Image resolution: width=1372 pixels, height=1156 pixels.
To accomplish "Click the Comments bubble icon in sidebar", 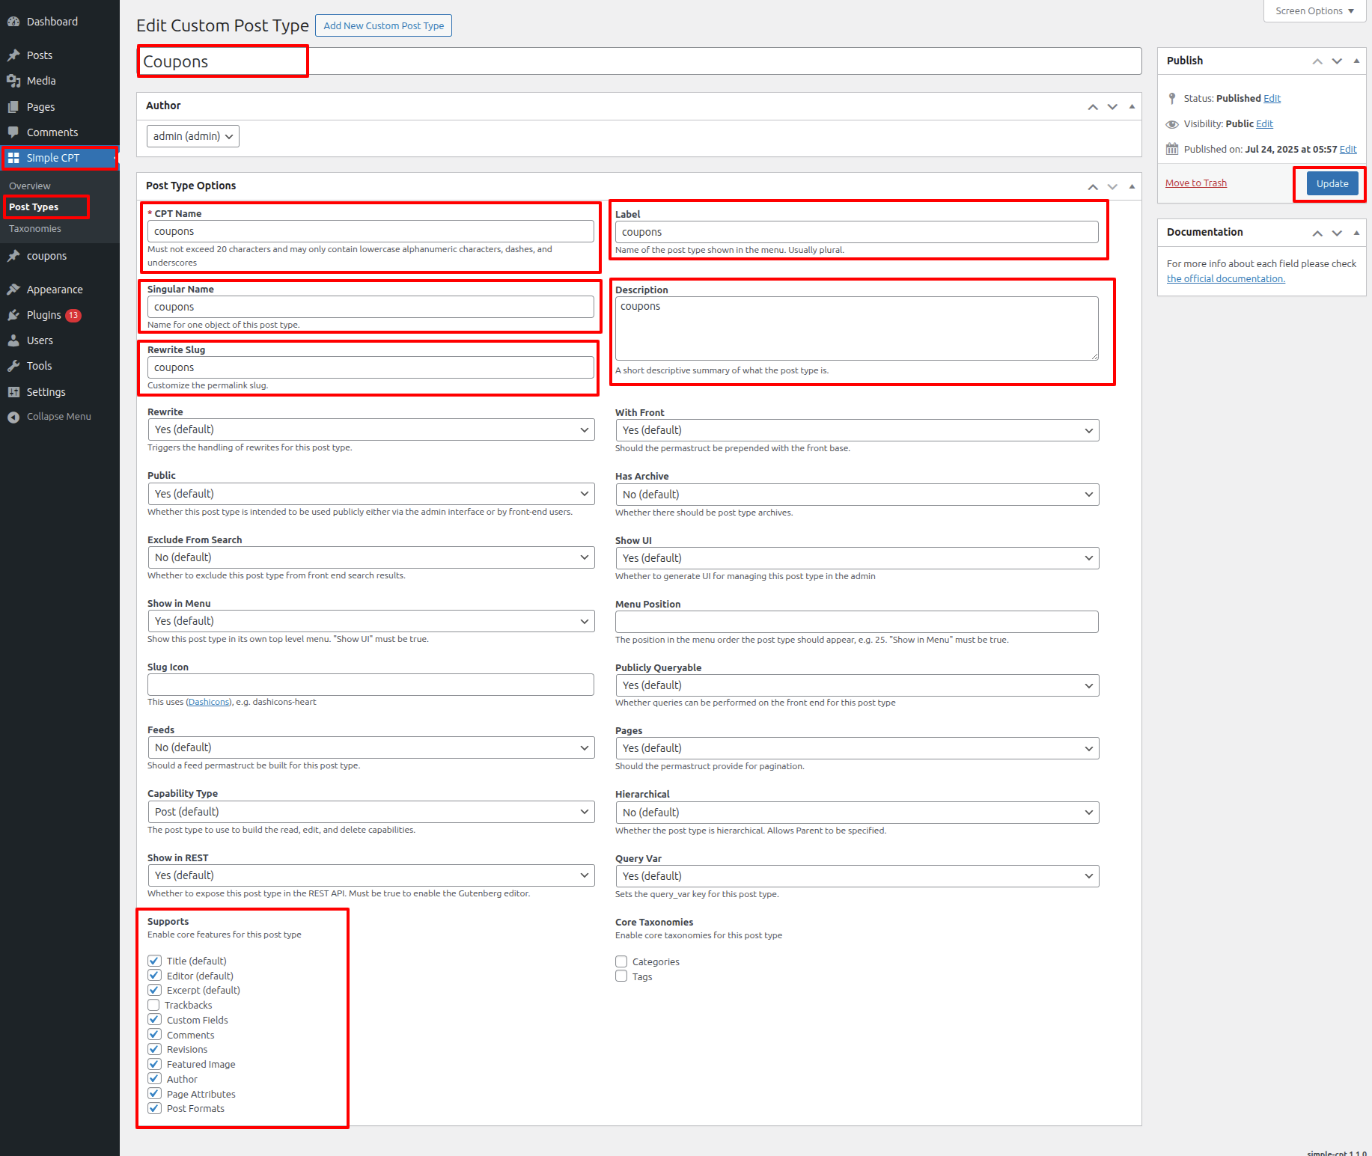I will click(x=13, y=132).
